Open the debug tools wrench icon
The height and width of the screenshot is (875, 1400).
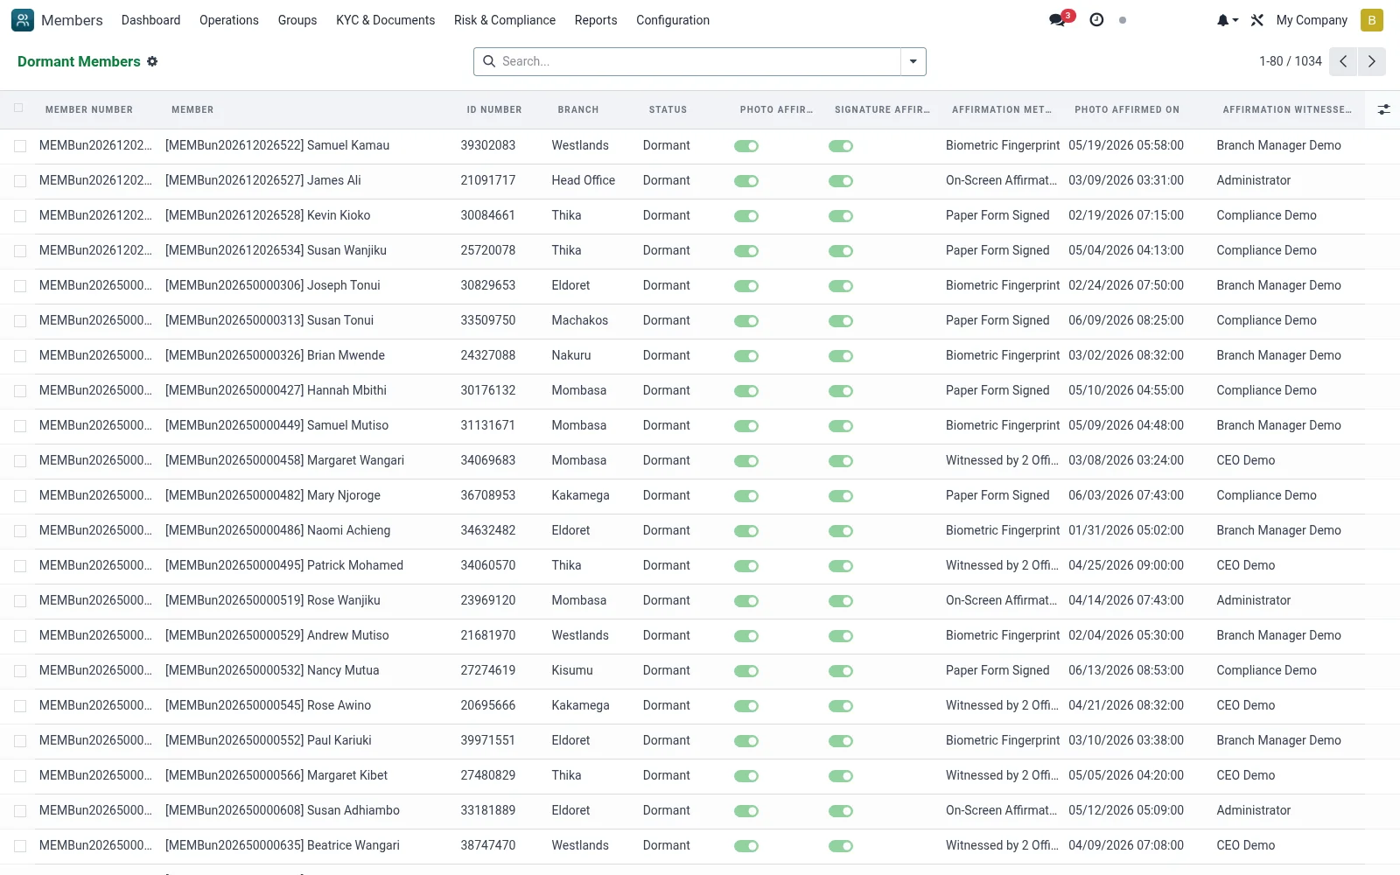click(x=1257, y=20)
